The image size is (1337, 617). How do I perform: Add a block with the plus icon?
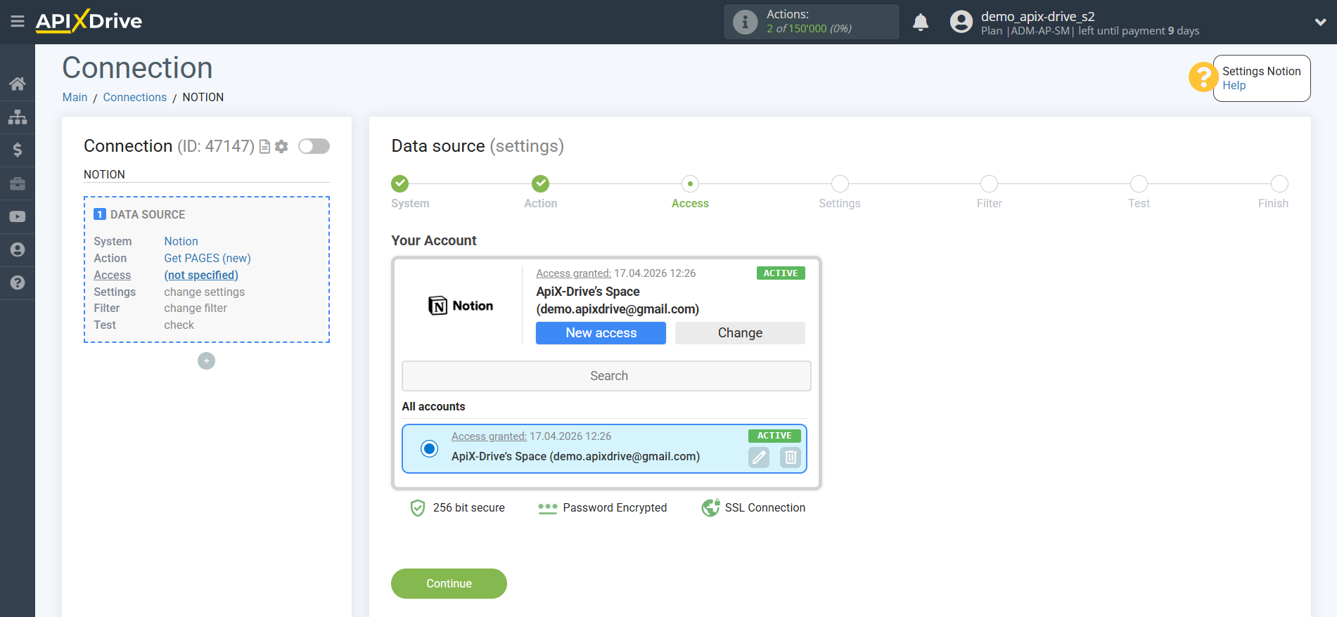tap(206, 361)
